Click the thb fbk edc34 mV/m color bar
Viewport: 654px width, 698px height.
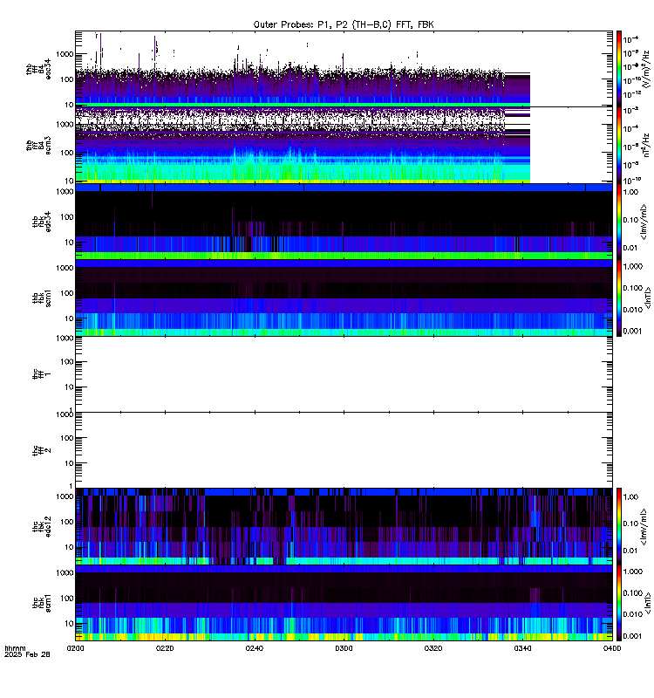point(619,222)
